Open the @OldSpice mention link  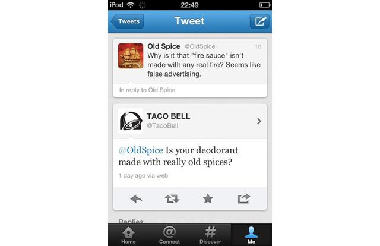141,150
